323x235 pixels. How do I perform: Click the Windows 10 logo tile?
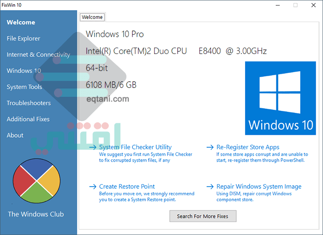[x=281, y=98]
